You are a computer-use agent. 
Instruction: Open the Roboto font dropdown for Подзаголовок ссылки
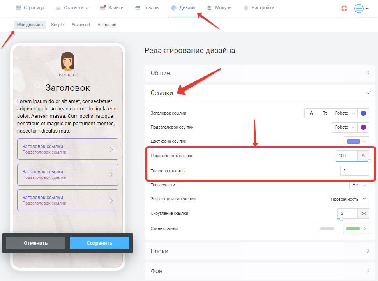tap(344, 127)
